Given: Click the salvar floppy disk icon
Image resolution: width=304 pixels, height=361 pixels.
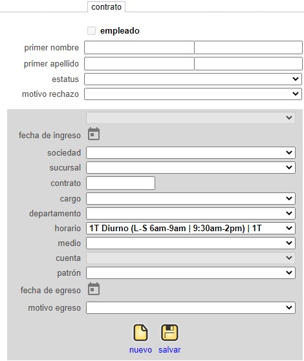Looking at the screenshot, I should [x=169, y=333].
